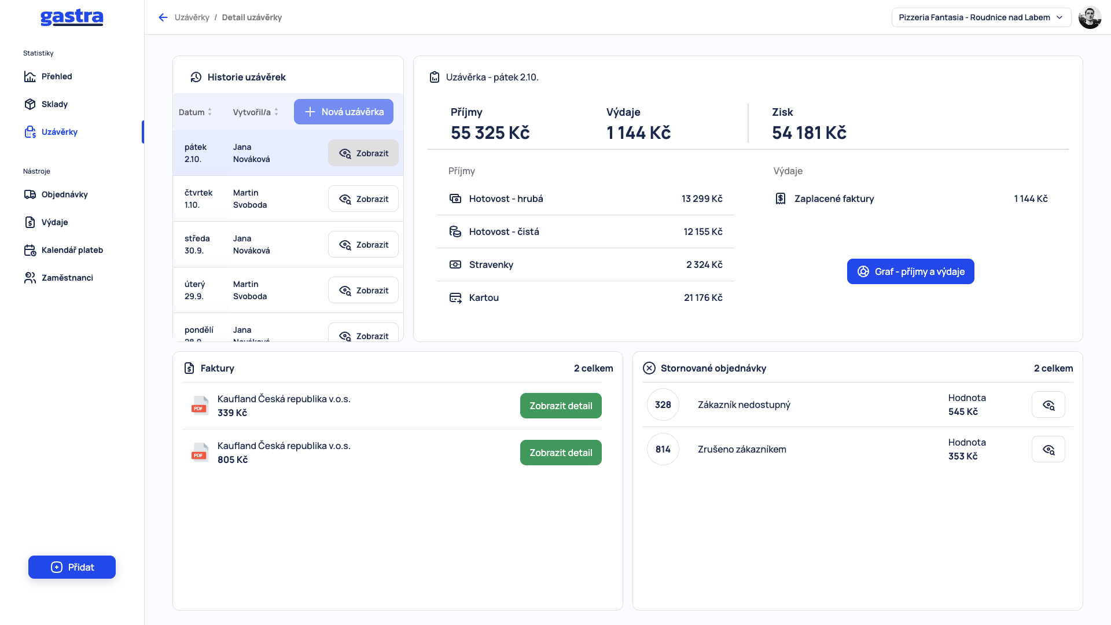Click the Faktury document icon
Screen dimensions: 1111x625
click(x=189, y=368)
